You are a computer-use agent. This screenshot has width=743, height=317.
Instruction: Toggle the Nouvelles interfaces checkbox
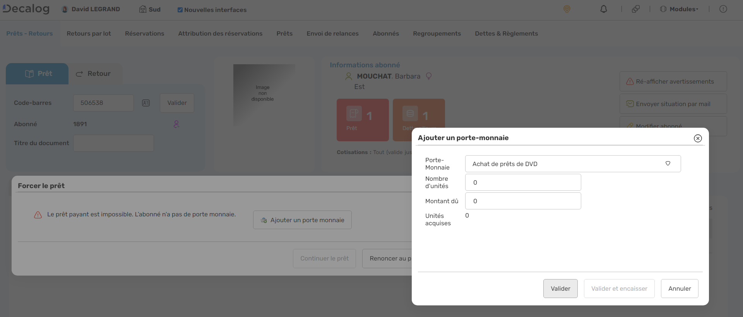pos(180,10)
